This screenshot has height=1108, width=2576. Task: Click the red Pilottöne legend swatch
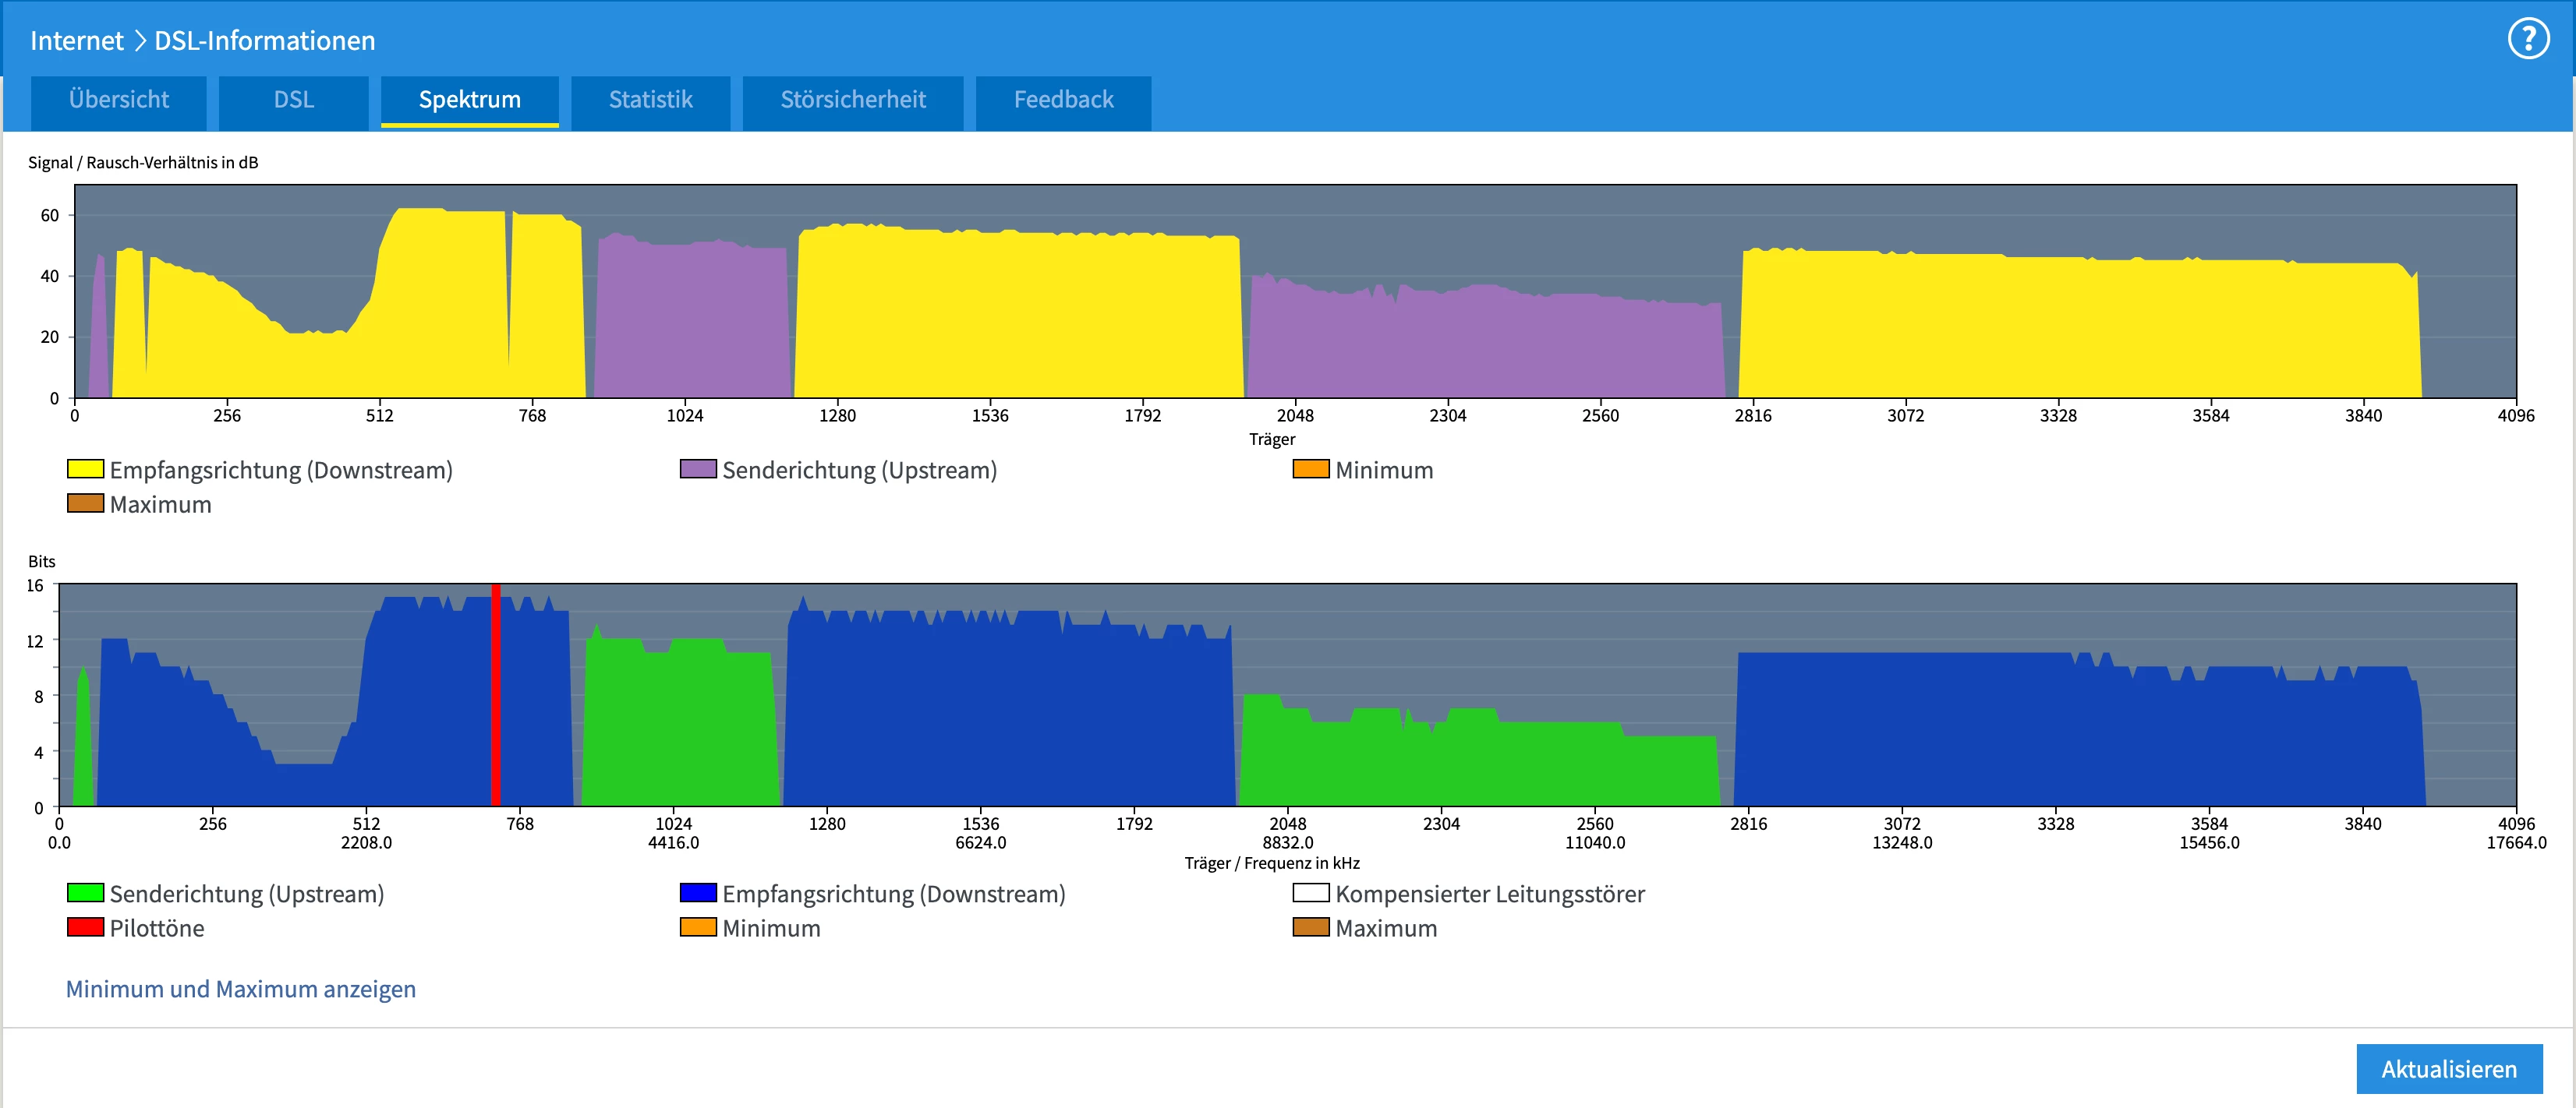tap(85, 926)
